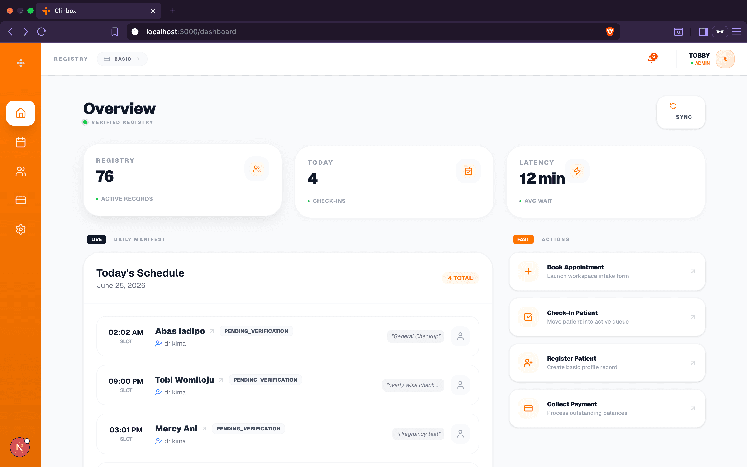Open Abas ladipo patient link
The height and width of the screenshot is (467, 747).
[x=180, y=331]
